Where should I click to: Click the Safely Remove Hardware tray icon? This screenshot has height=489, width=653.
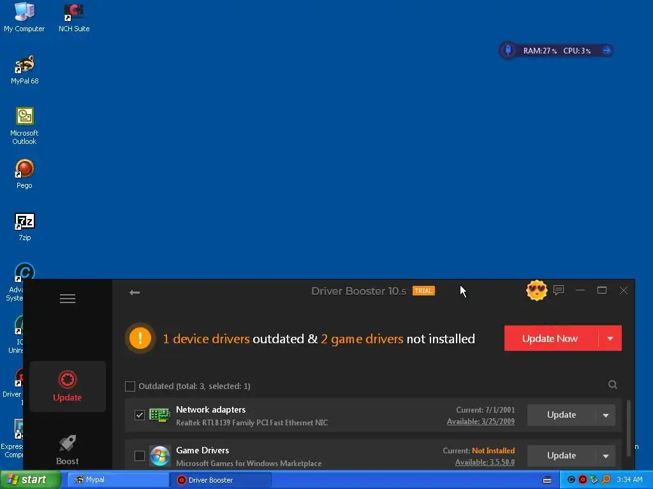[x=594, y=480]
